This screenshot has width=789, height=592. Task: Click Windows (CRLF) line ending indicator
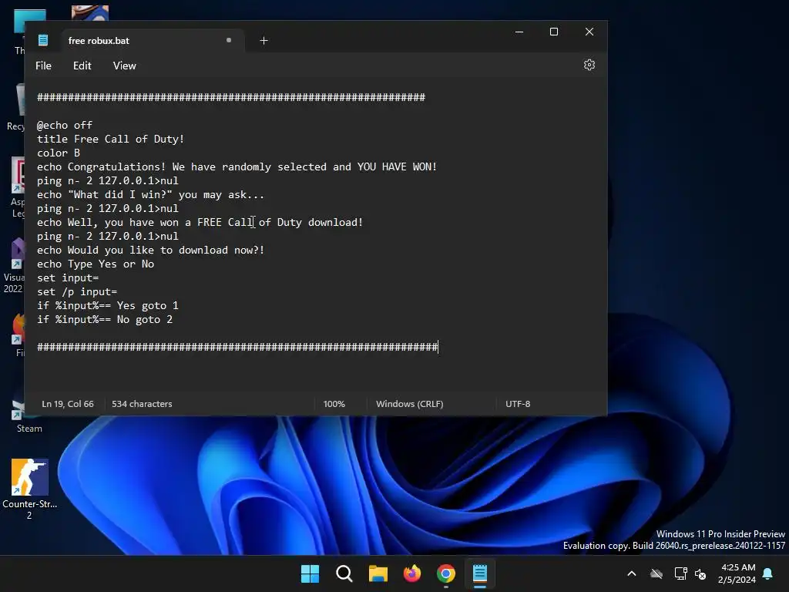click(410, 404)
